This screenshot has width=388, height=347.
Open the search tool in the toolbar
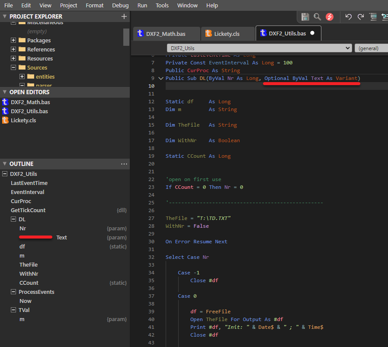coord(317,16)
